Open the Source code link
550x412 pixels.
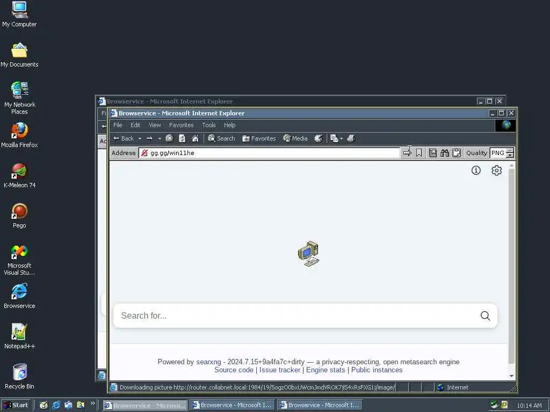234,370
